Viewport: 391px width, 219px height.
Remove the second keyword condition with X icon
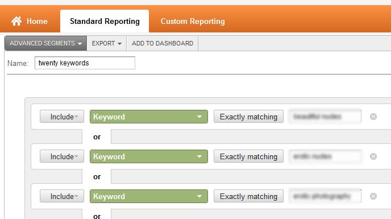point(373,156)
